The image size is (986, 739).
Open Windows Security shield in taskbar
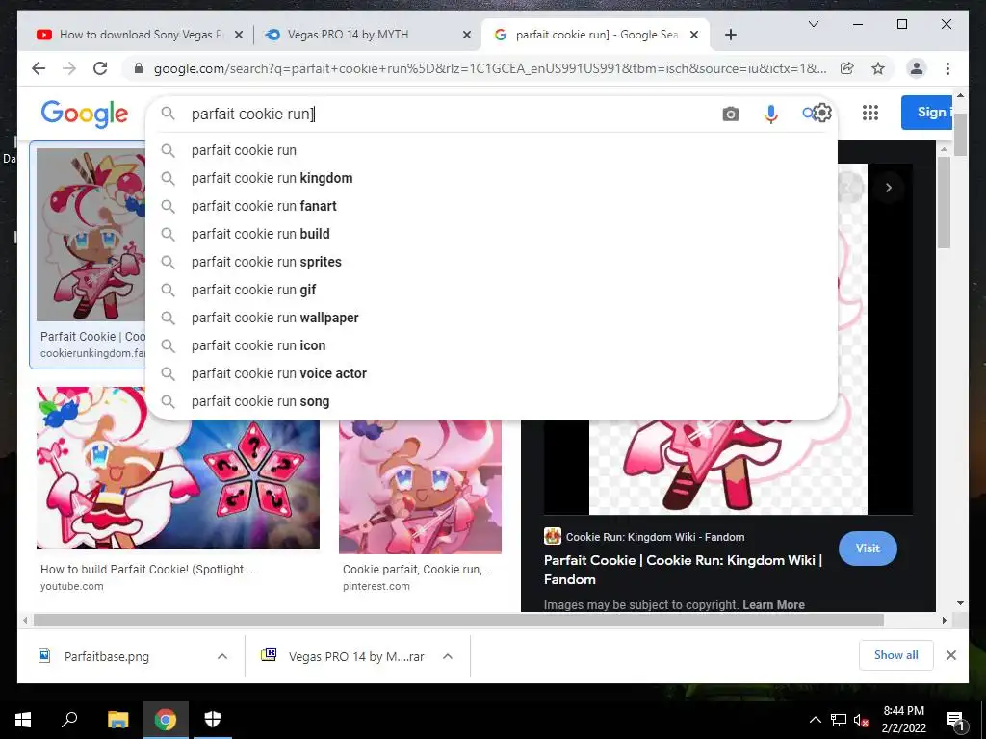point(213,720)
